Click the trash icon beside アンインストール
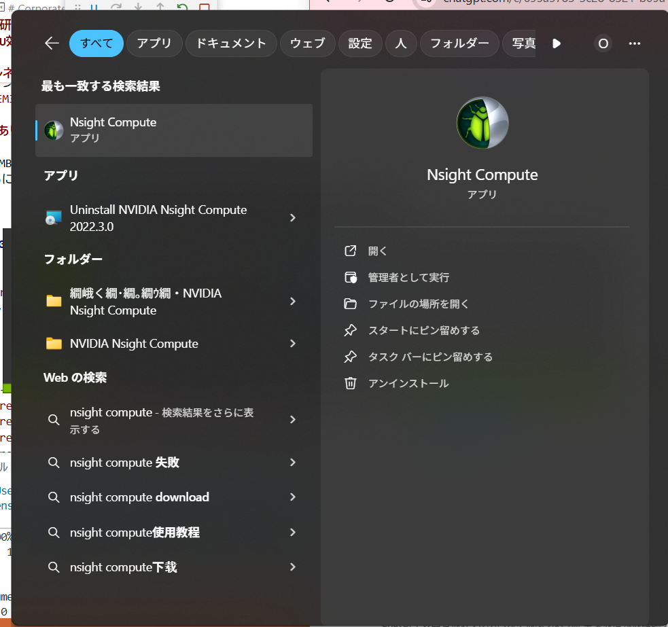The height and width of the screenshot is (627, 668). point(350,383)
